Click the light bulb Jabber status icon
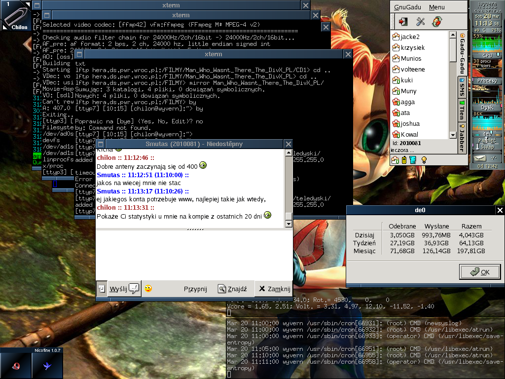Screen dimensions: 505x379 pos(423,160)
